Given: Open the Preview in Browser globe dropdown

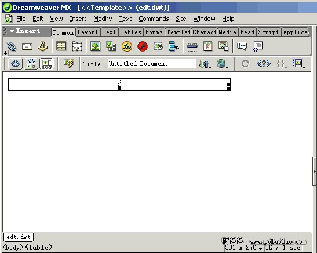Looking at the screenshot, I should point(222,64).
